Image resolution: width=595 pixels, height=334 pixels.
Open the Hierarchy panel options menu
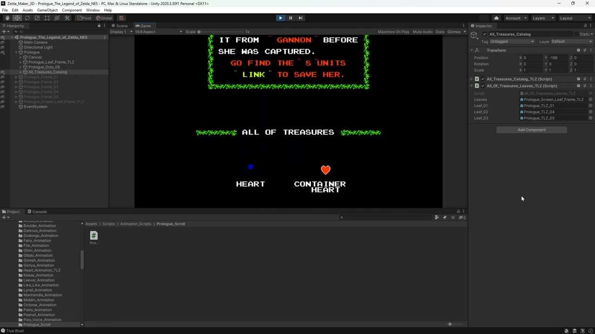(104, 26)
